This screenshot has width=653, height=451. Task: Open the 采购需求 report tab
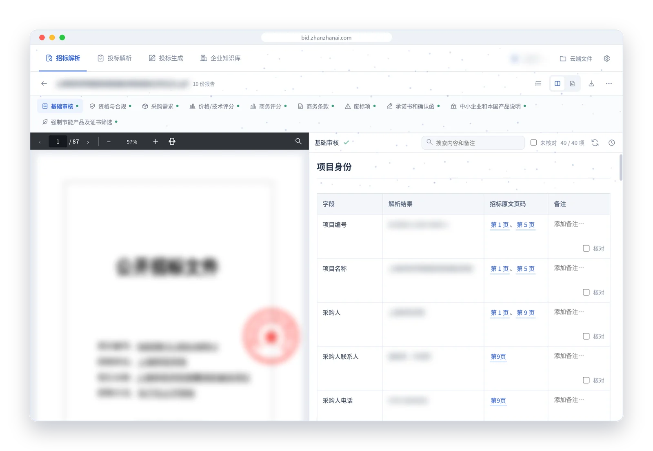(x=160, y=106)
